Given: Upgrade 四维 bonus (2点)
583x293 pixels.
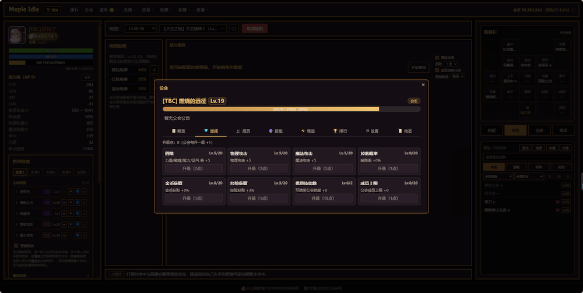Looking at the screenshot, I should (194, 168).
